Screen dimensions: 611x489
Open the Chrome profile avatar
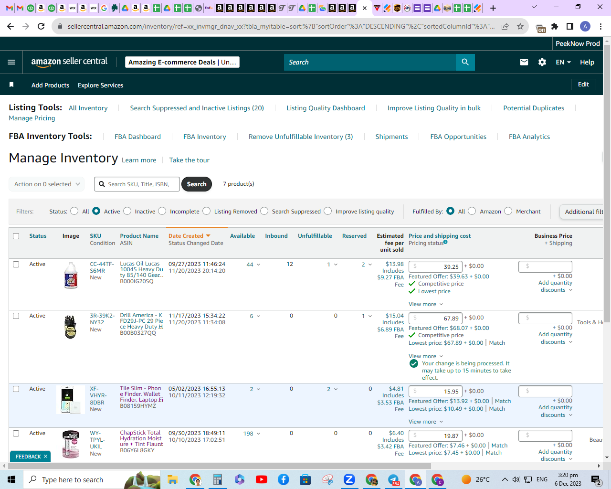585,26
